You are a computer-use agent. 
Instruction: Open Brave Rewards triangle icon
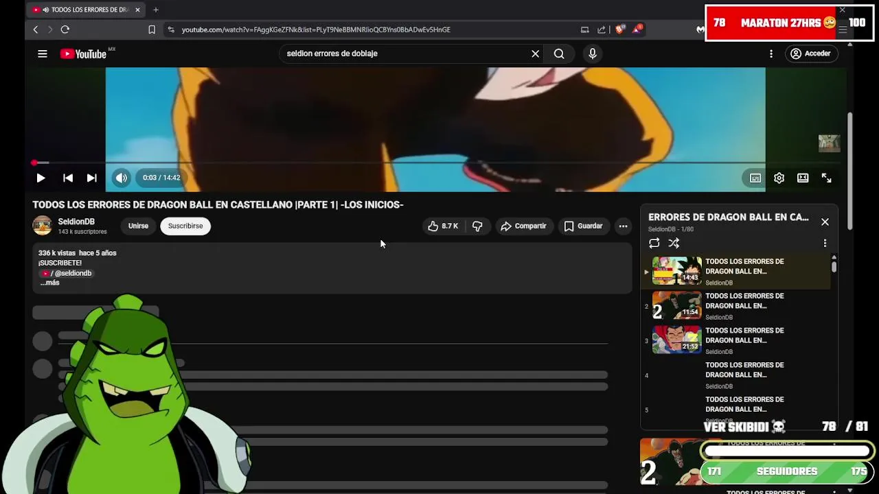coord(637,30)
